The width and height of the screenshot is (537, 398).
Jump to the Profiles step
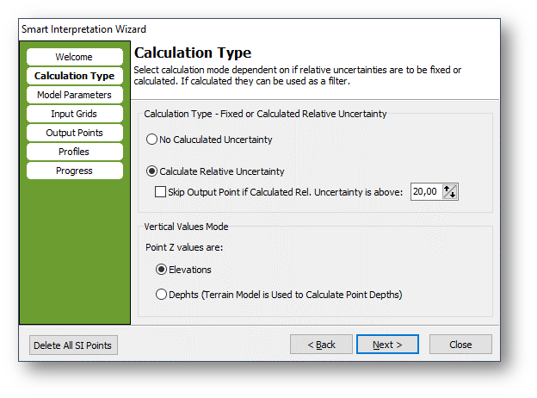[x=75, y=152]
